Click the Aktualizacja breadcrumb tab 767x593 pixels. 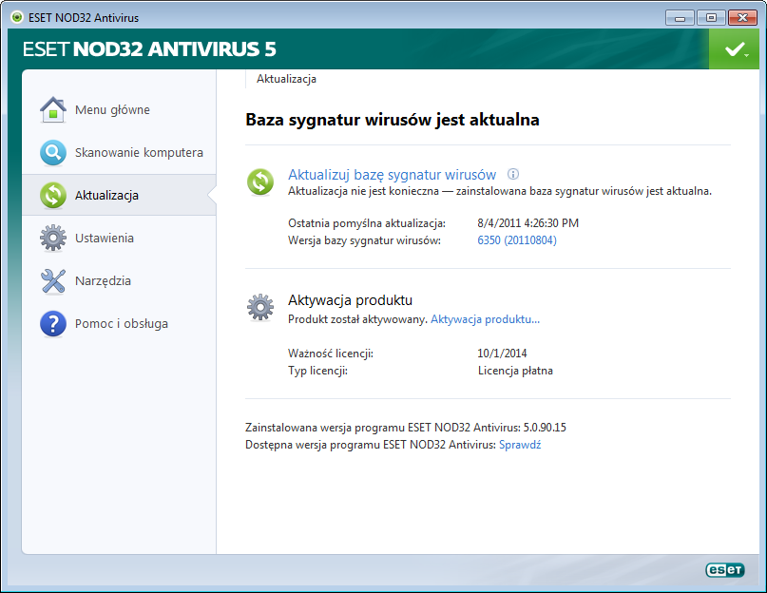[x=286, y=79]
